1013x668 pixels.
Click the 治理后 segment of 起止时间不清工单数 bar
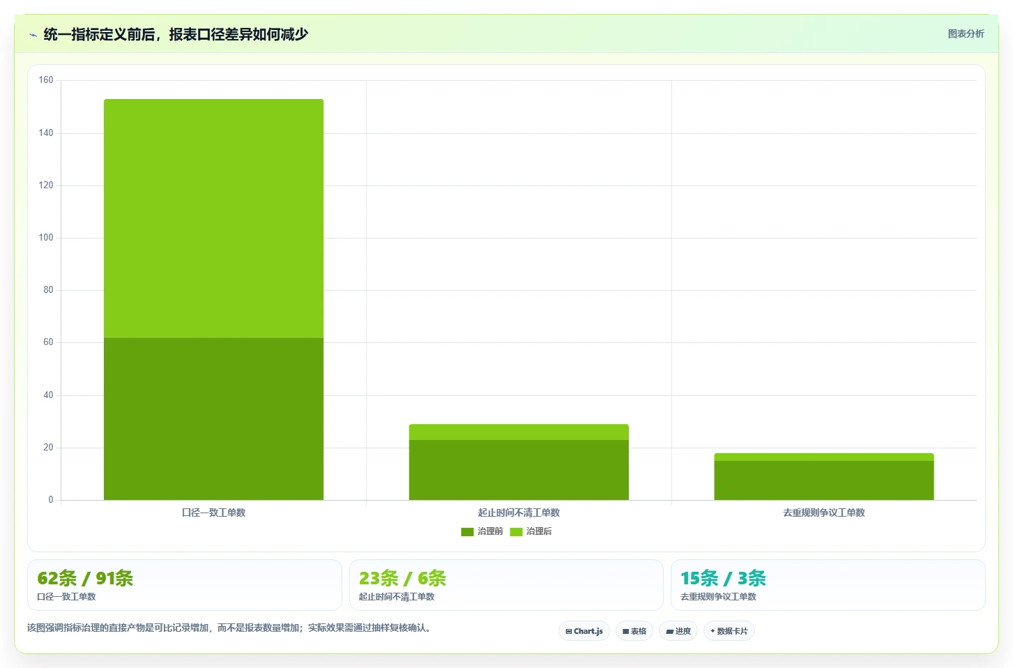point(519,432)
